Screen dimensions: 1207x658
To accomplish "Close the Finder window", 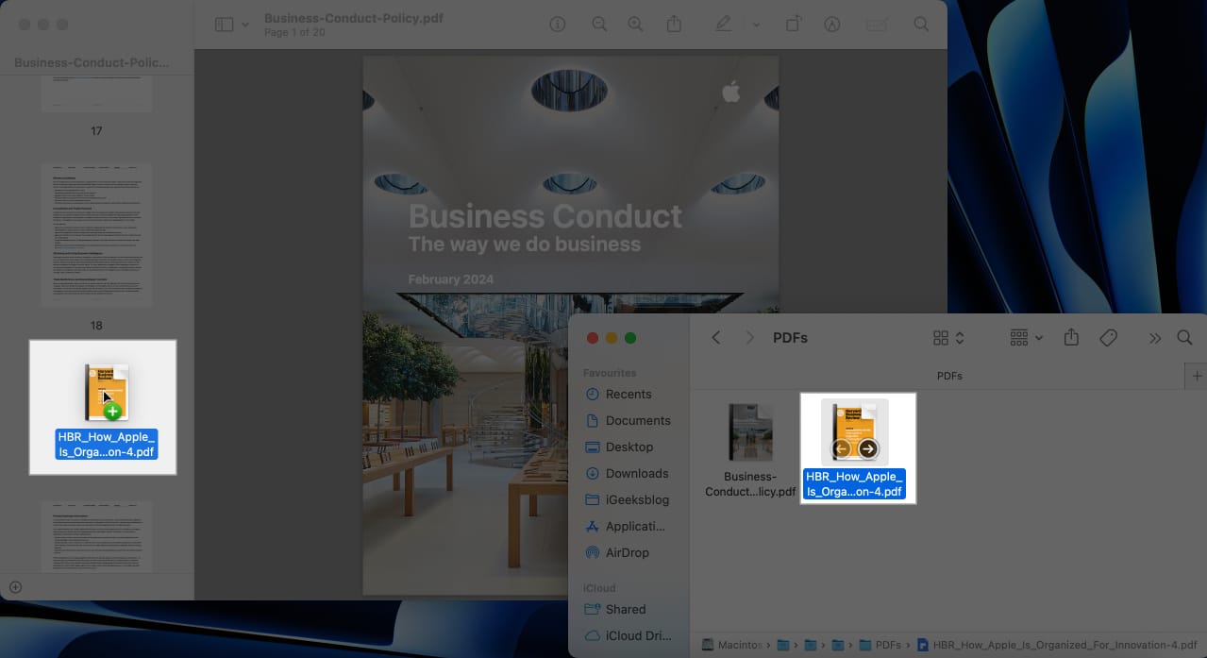I will point(593,338).
